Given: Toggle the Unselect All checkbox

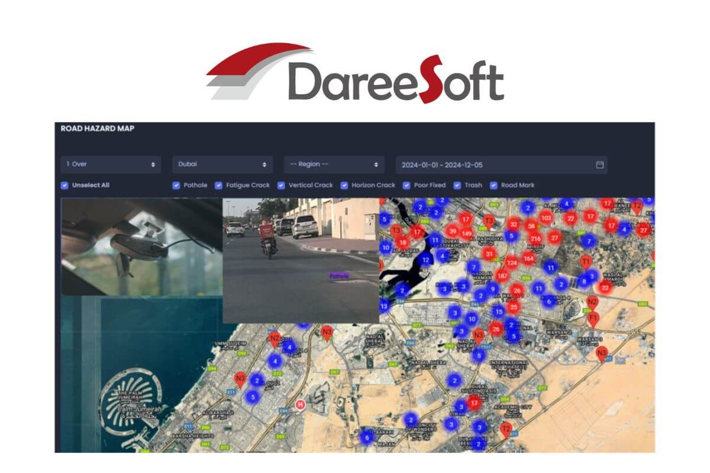Looking at the screenshot, I should 65,185.
